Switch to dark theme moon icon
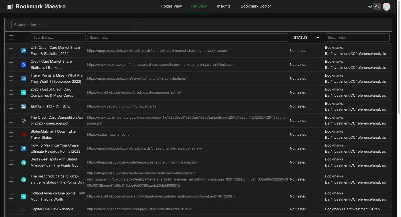This screenshot has width=401, height=217. pos(377,7)
